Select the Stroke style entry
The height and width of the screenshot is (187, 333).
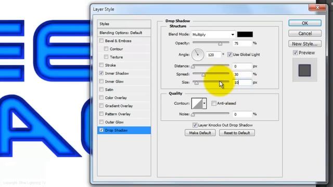[x=110, y=65]
